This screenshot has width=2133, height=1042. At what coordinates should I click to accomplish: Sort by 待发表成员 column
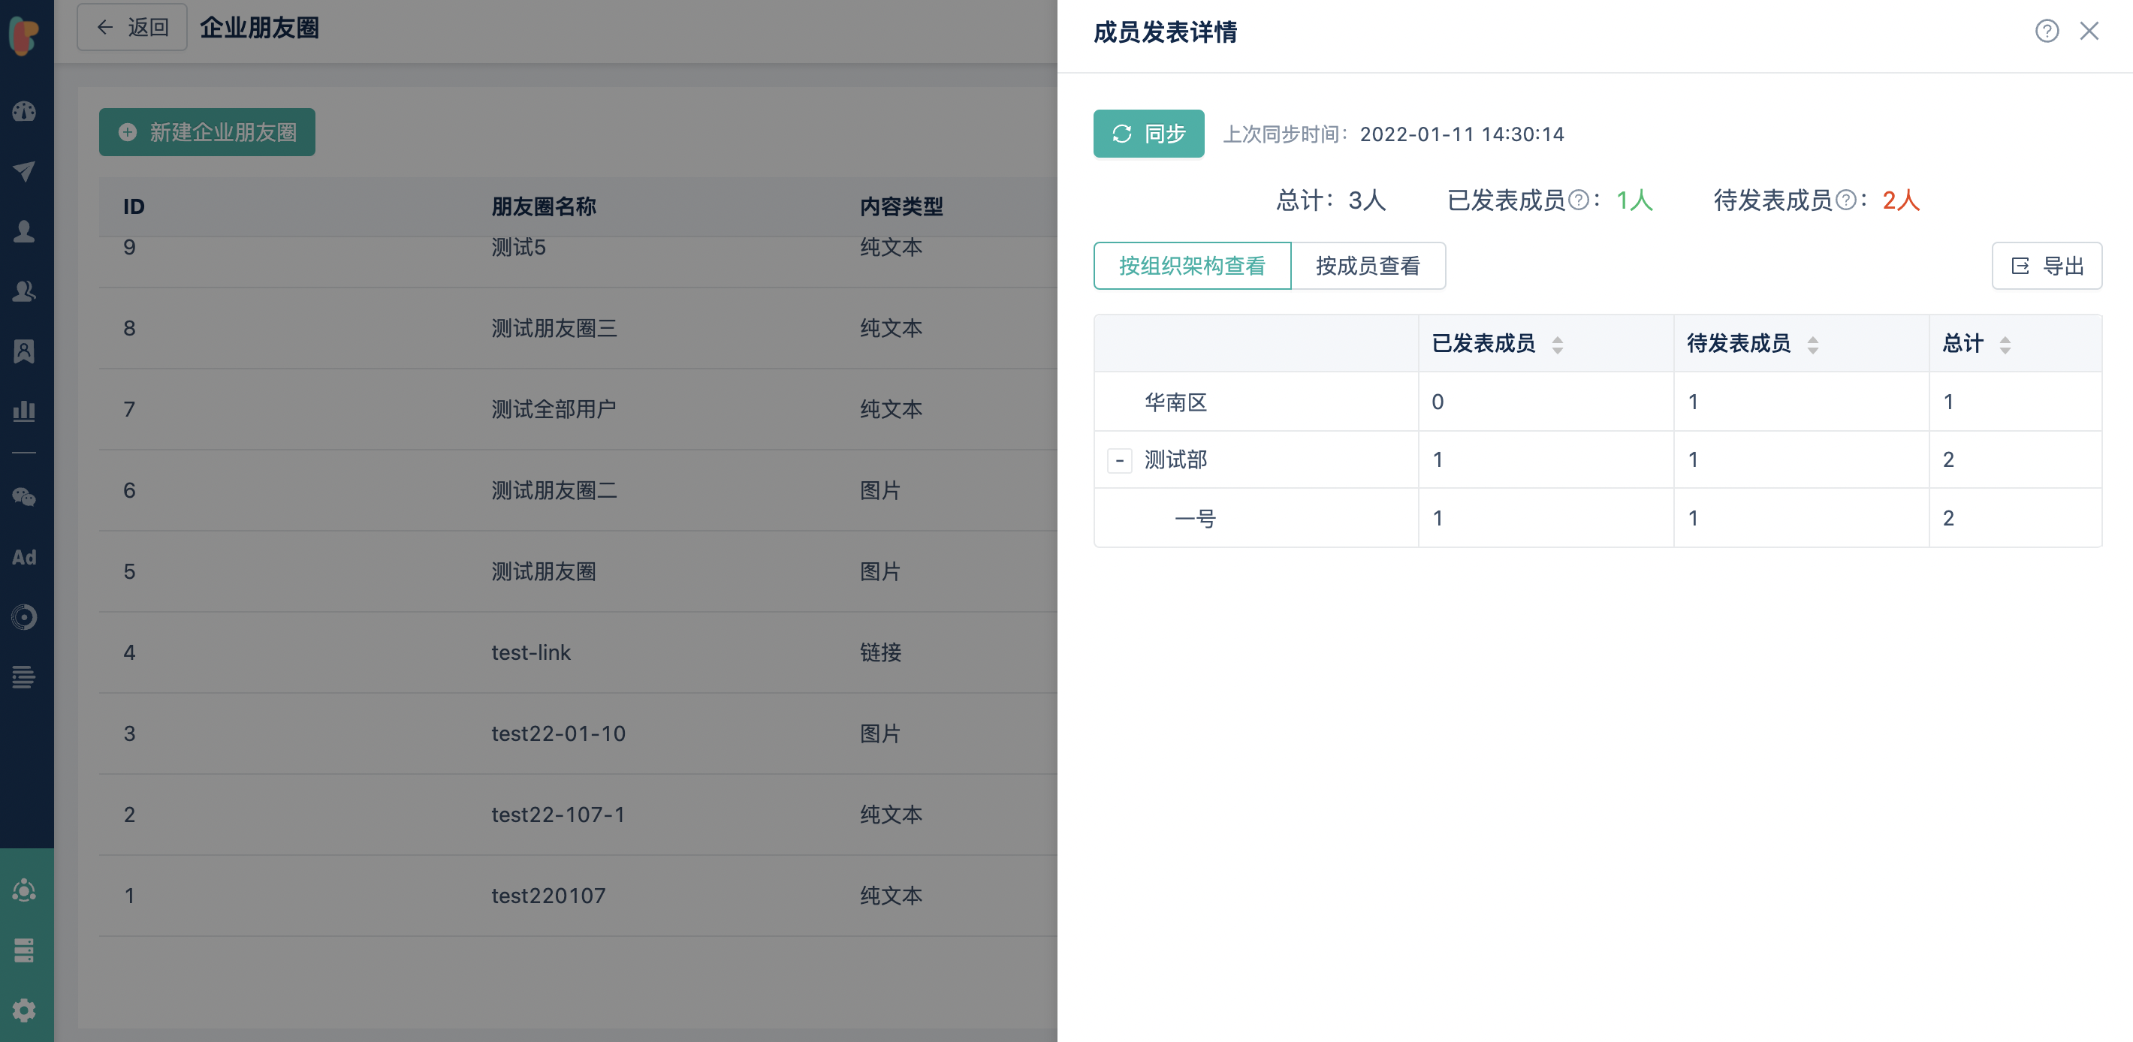(1812, 345)
